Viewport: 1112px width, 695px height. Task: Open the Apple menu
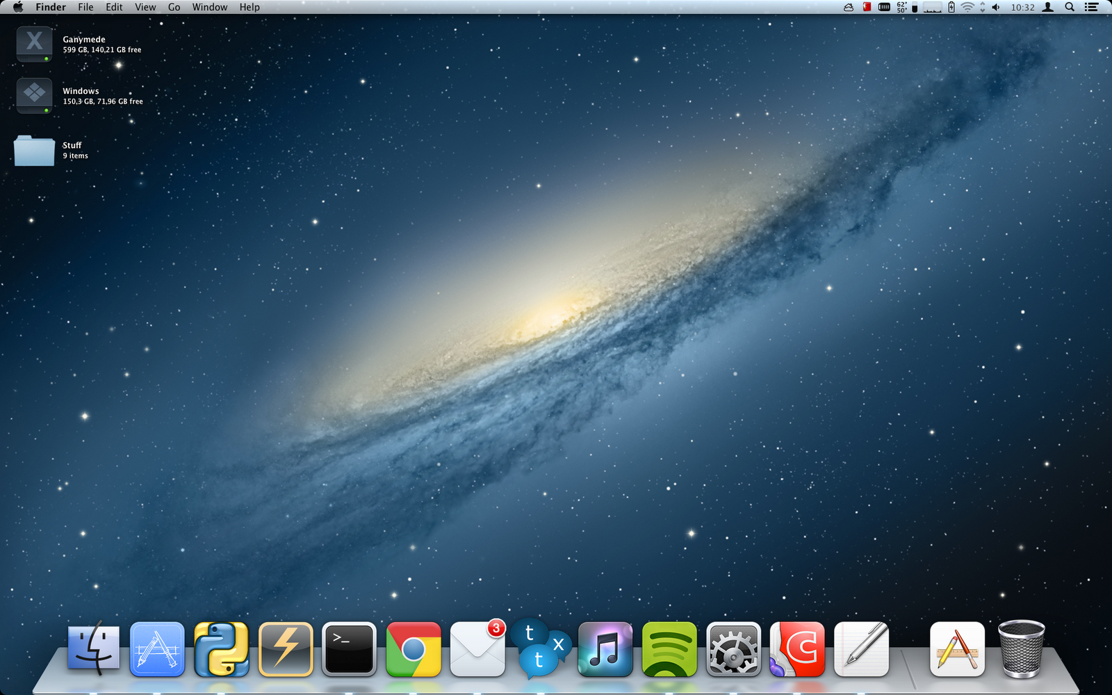pos(18,7)
